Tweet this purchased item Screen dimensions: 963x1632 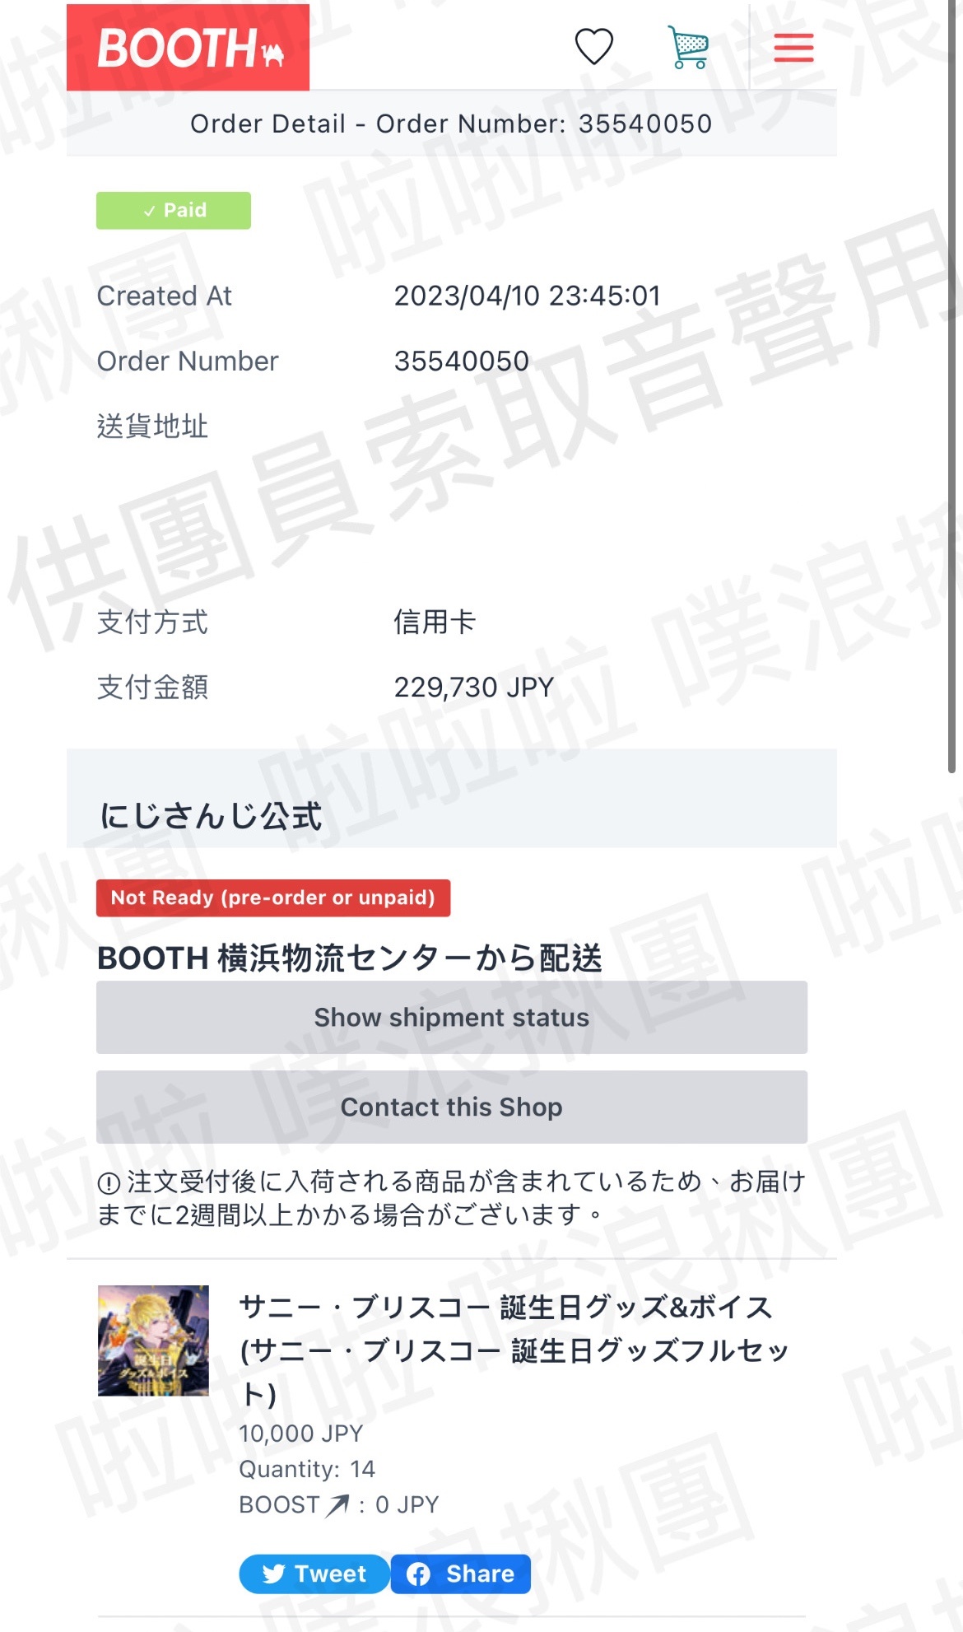tap(314, 1574)
